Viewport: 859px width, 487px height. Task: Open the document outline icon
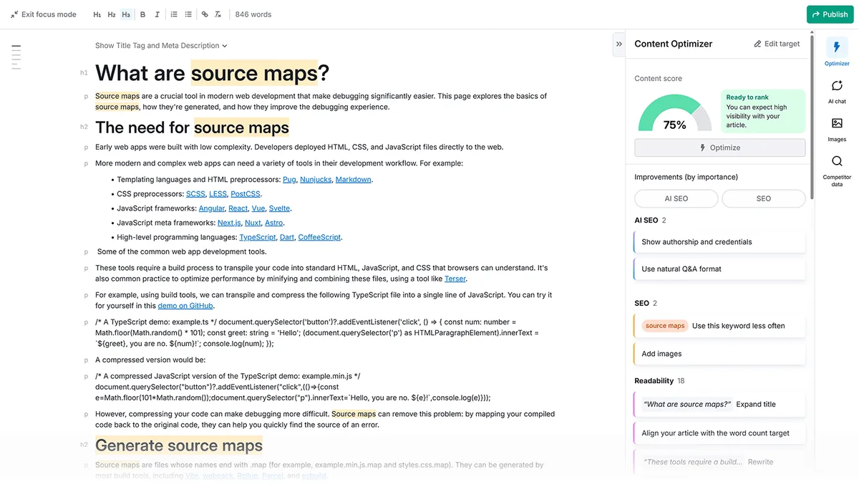pos(16,57)
